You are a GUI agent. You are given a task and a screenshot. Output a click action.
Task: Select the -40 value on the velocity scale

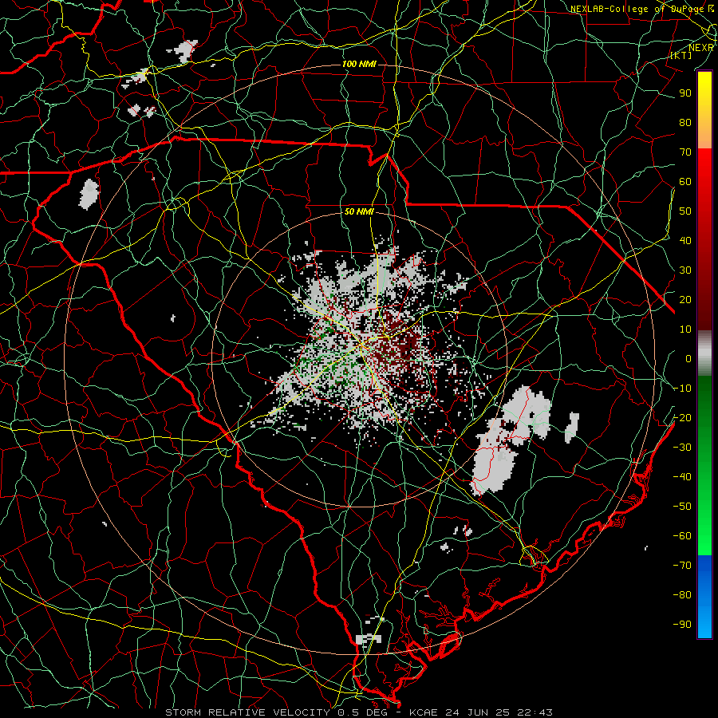[682, 477]
